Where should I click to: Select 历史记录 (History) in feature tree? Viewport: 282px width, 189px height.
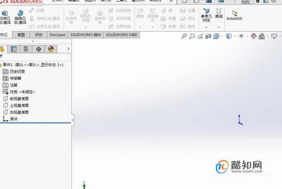[14, 72]
